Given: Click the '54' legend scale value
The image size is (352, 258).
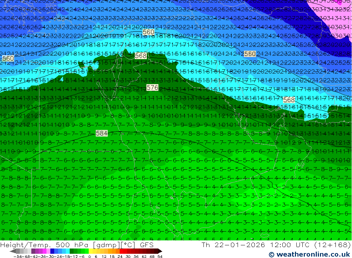Looking at the screenshot, I should click(160, 257).
